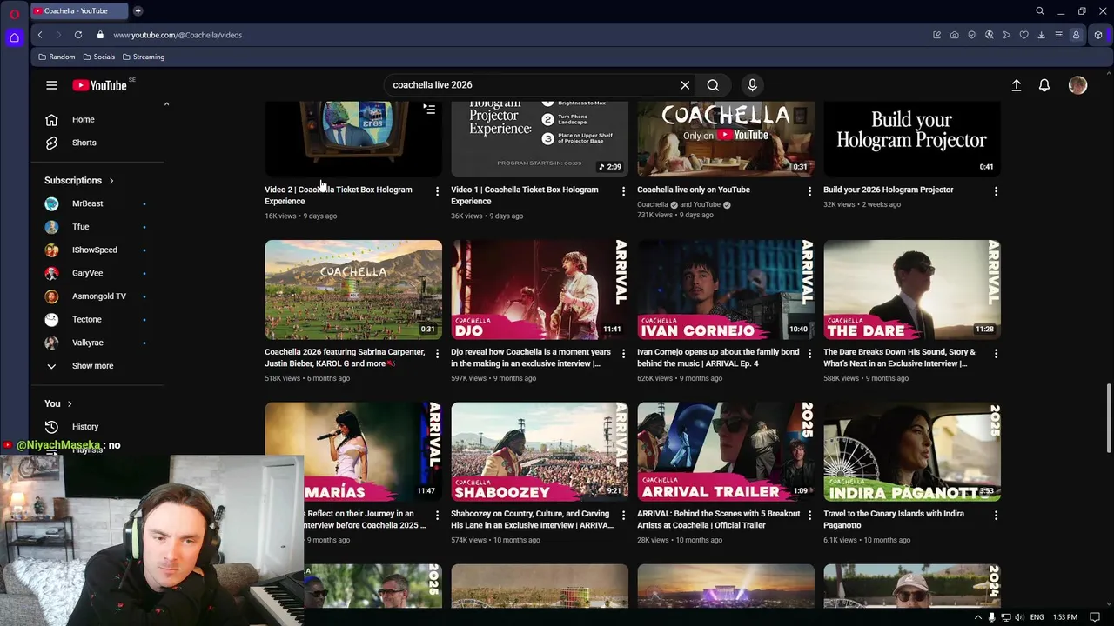Open the taskbar volume speaker icon

pos(1018,617)
